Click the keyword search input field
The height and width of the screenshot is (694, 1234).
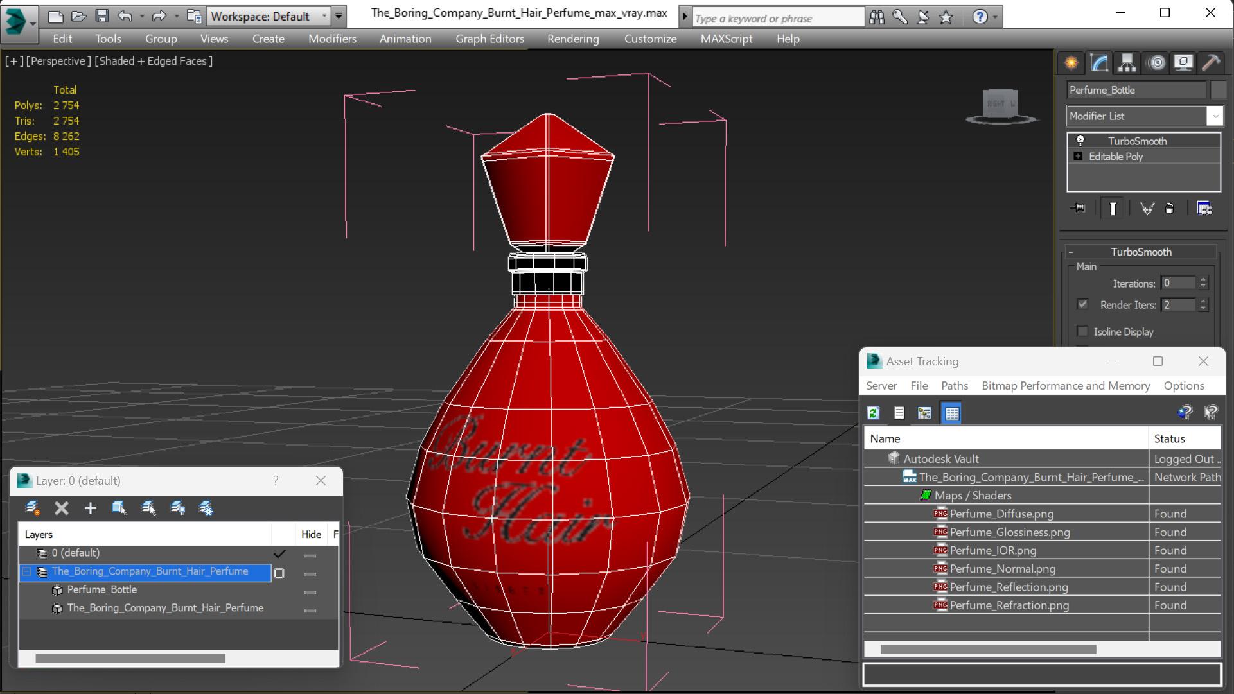pos(777,18)
